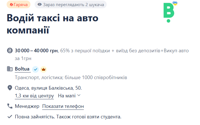Show phone via Показати телефон
Image resolution: width=200 pixels, height=125 pixels.
pos(63,106)
